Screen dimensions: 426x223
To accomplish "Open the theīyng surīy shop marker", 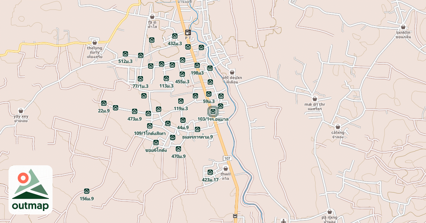I will tap(94, 42).
